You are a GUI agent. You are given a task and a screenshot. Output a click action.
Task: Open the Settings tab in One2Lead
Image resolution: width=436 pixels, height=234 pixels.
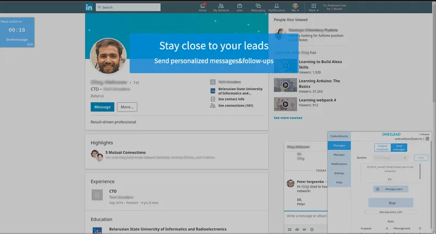[x=339, y=173]
